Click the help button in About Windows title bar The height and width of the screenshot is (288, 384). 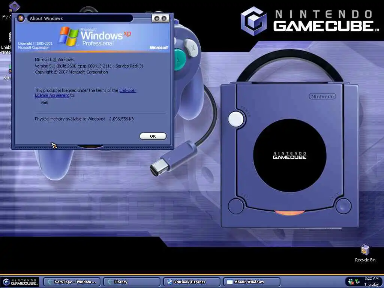click(x=157, y=18)
